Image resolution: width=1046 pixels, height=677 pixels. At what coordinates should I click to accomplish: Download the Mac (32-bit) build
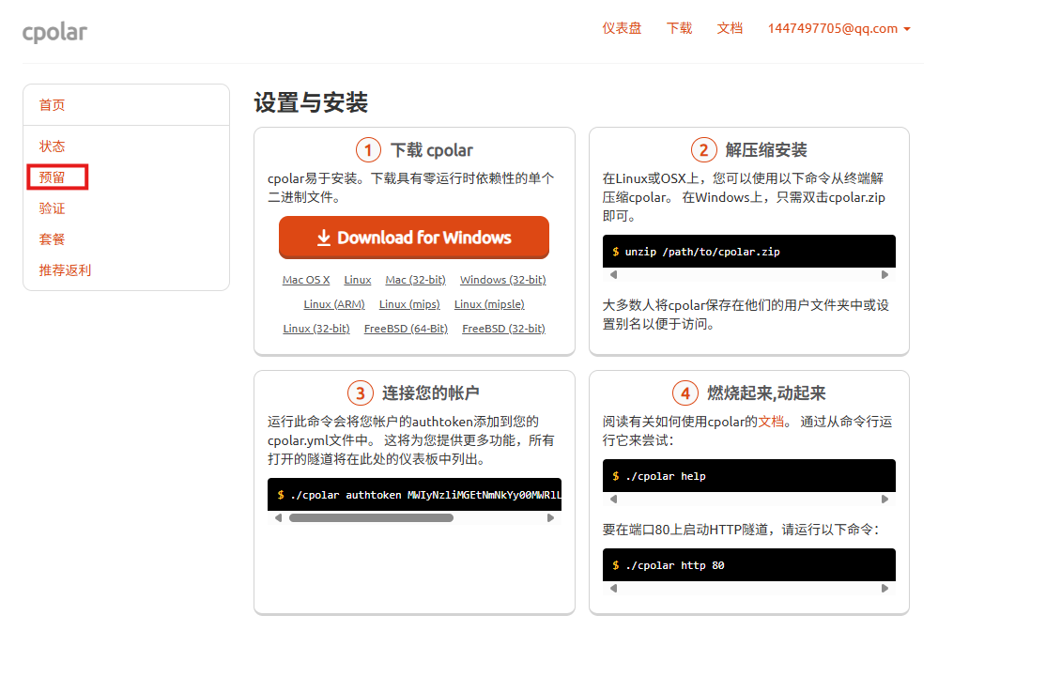[x=416, y=280]
